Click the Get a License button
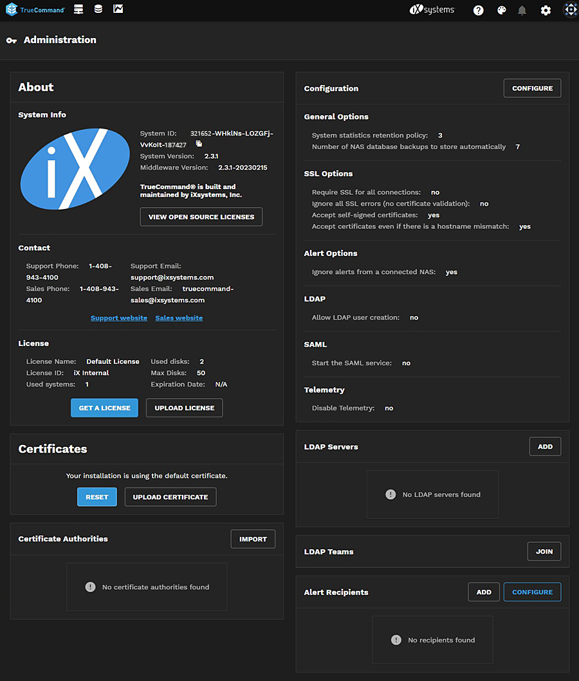The image size is (579, 681). (x=104, y=408)
